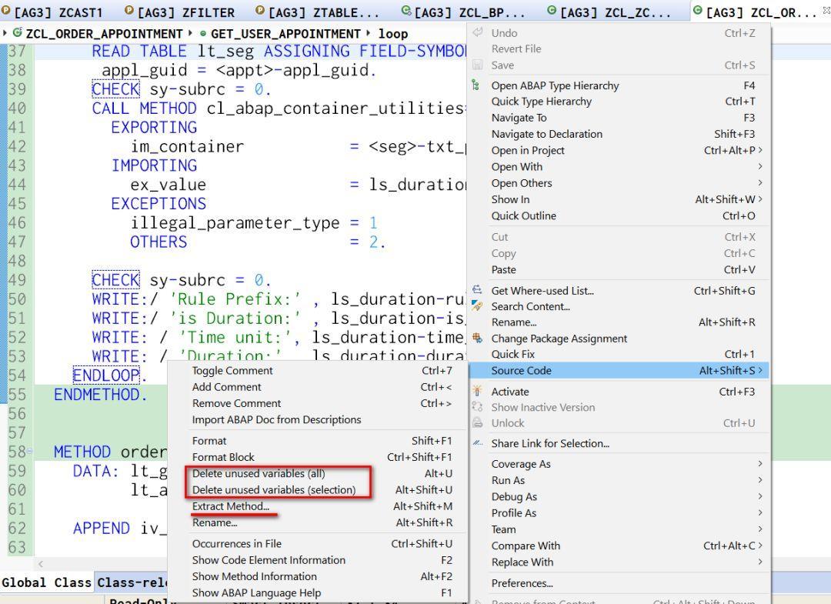This screenshot has height=604, width=831.
Task: Click the horizontal scrollbar left arrow
Action: click(x=41, y=564)
